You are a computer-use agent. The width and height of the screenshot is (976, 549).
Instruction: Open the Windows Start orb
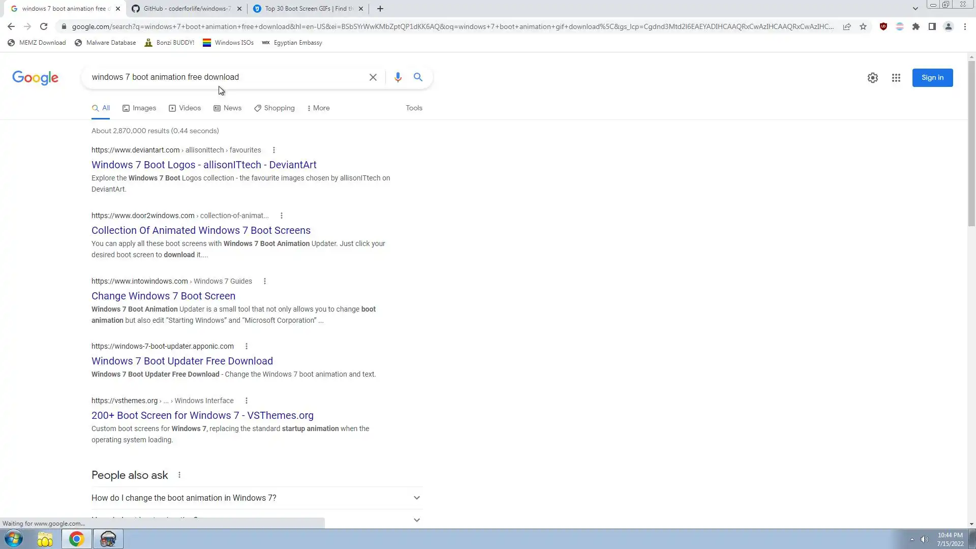[14, 539]
